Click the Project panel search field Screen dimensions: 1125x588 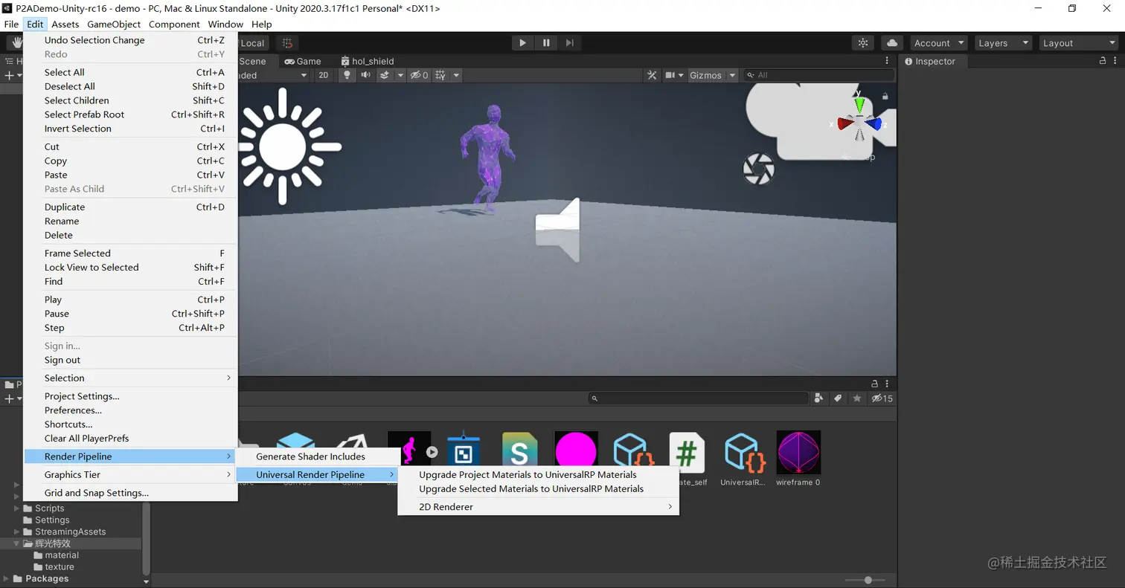[698, 398]
